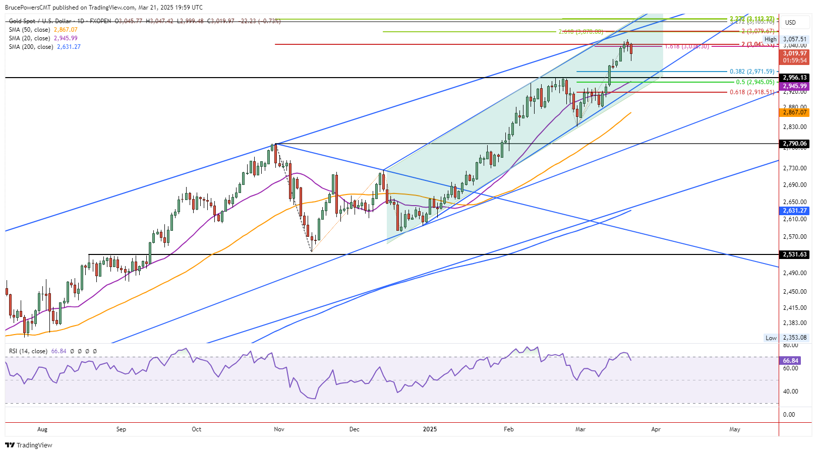The image size is (817, 454).
Task: Click the 2,450.00 price axis tick
Action: 794,292
